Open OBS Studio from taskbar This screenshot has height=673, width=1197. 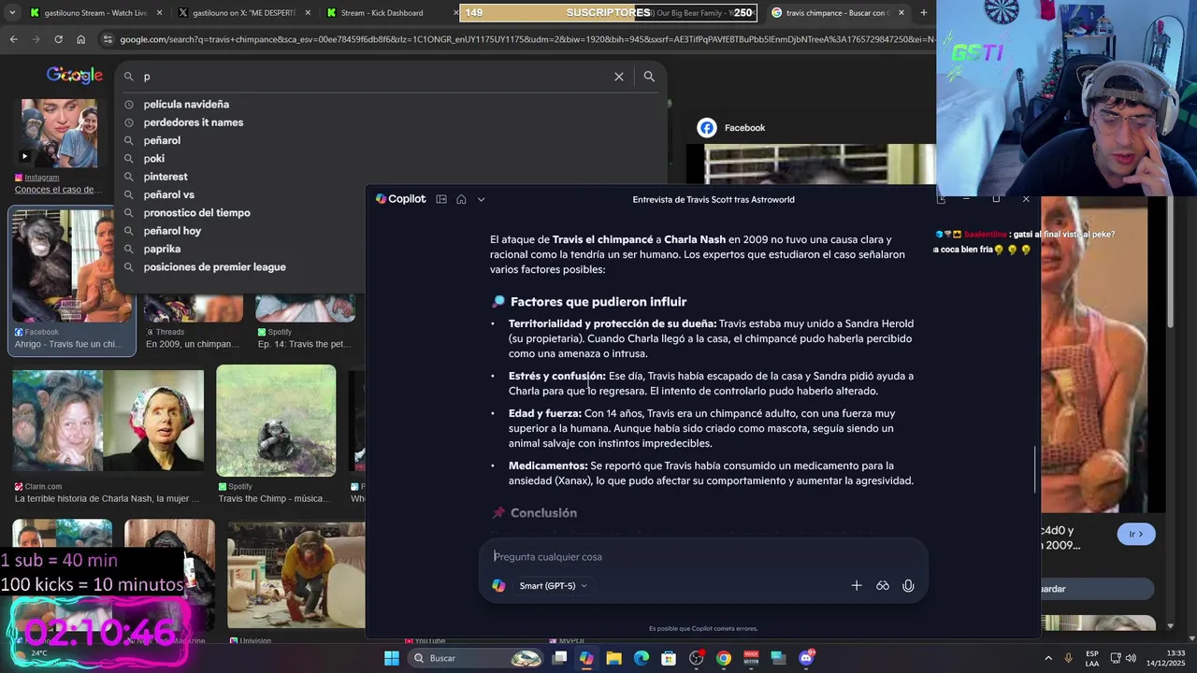(696, 658)
